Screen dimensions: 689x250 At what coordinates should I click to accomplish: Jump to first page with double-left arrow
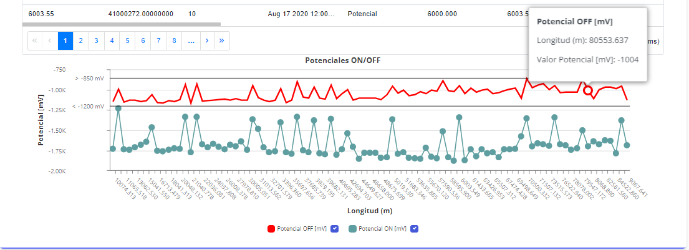tap(35, 41)
